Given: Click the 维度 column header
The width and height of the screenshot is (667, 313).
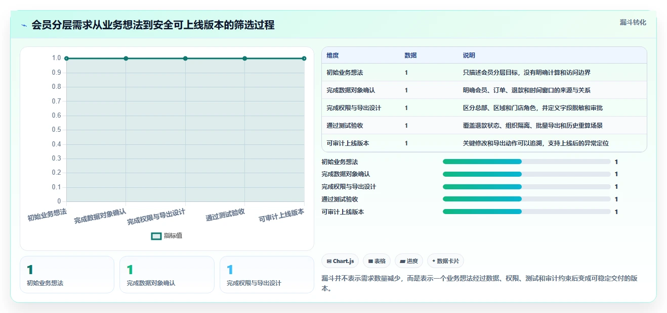Looking at the screenshot, I should [x=332, y=56].
